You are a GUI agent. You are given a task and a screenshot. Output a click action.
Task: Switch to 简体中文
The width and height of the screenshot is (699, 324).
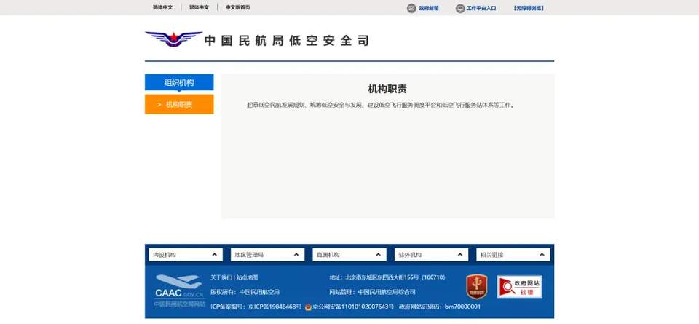tap(162, 7)
